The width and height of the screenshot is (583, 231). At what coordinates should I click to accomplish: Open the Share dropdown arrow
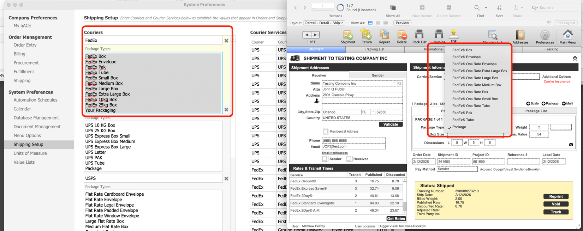tap(522, 8)
